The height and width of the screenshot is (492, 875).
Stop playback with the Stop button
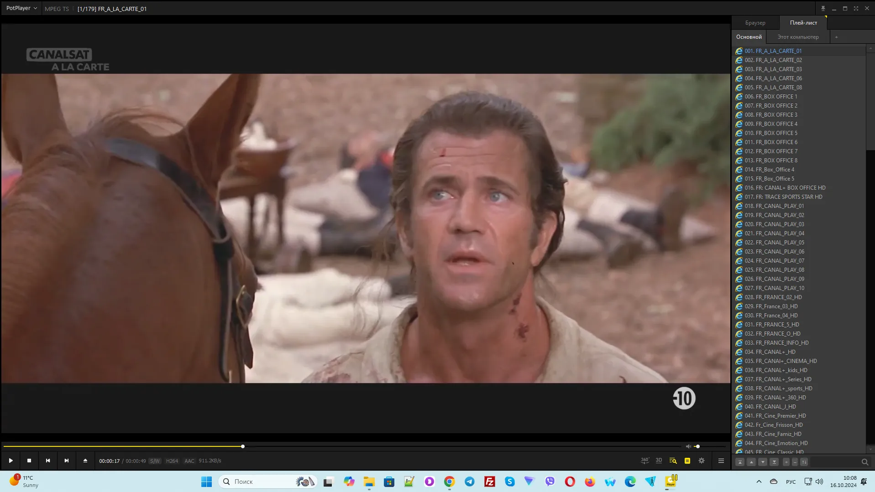point(29,461)
